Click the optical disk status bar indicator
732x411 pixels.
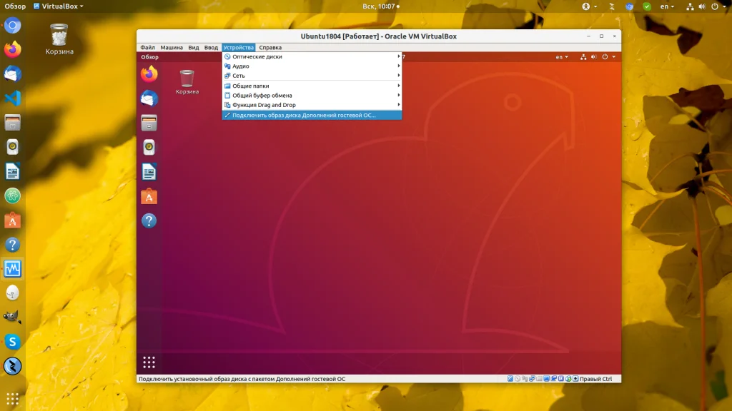[518, 379]
